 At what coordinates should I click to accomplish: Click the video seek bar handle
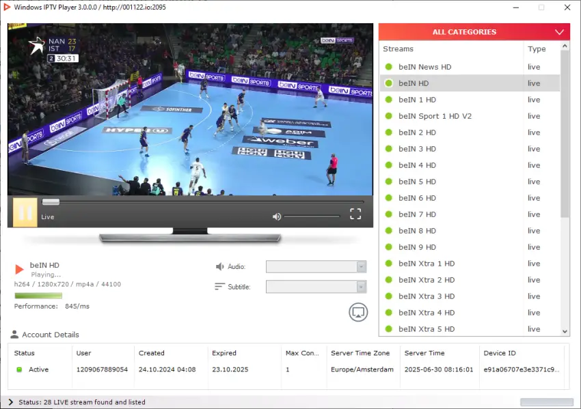pyautogui.click(x=51, y=201)
